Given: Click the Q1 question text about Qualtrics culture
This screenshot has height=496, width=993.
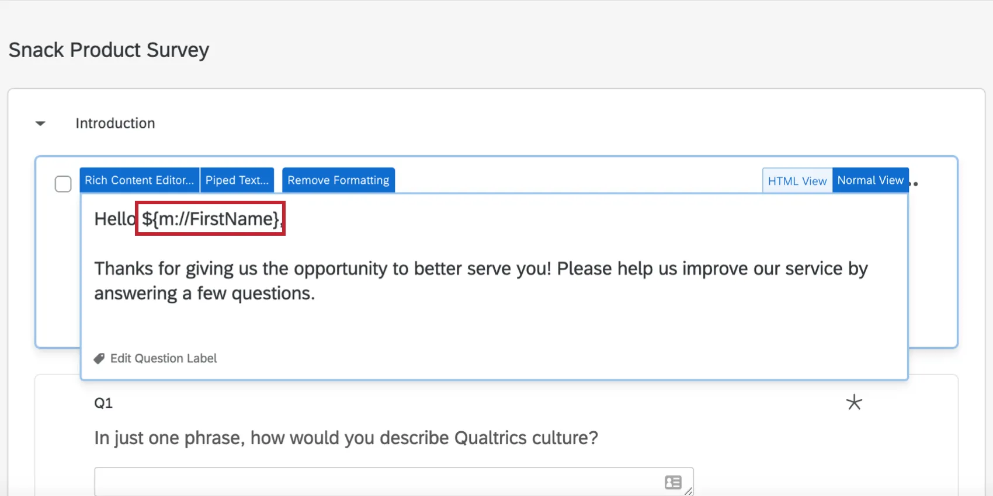Looking at the screenshot, I should pyautogui.click(x=346, y=438).
